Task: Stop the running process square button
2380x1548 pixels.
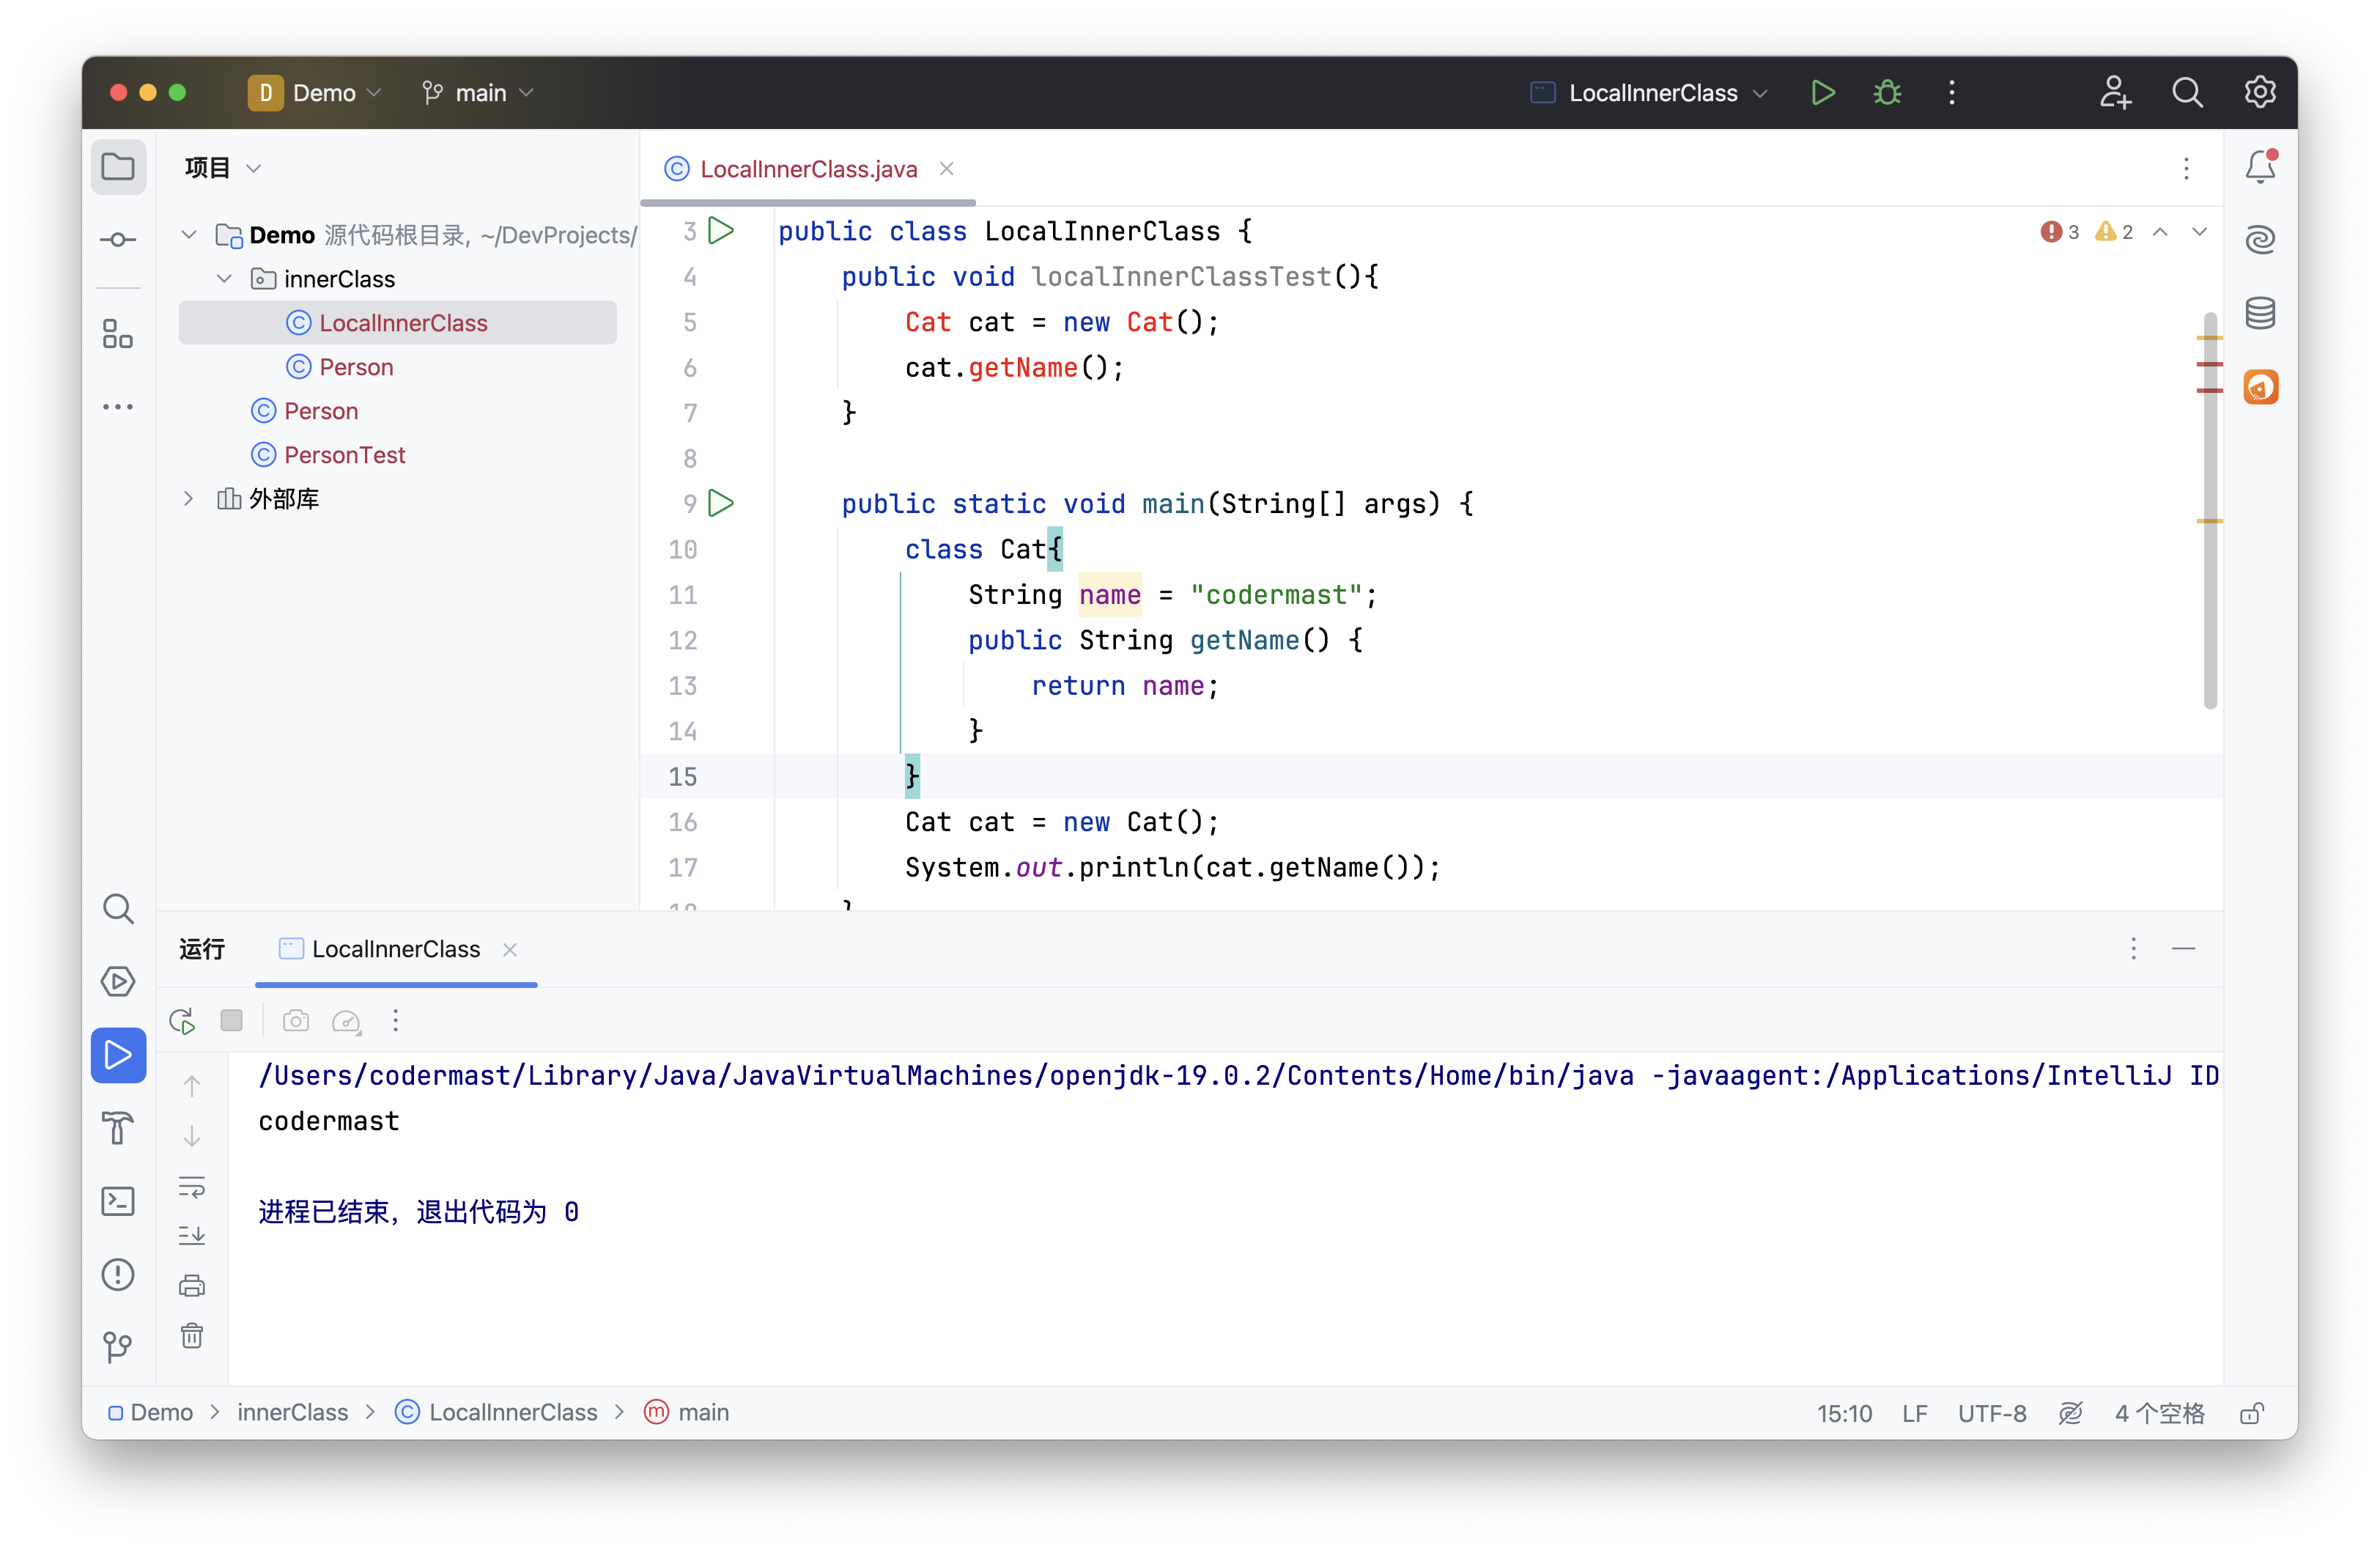Action: [x=231, y=1020]
